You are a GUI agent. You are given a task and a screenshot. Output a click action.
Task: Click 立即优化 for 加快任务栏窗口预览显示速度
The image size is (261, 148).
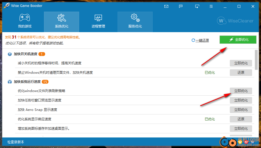click(241, 100)
